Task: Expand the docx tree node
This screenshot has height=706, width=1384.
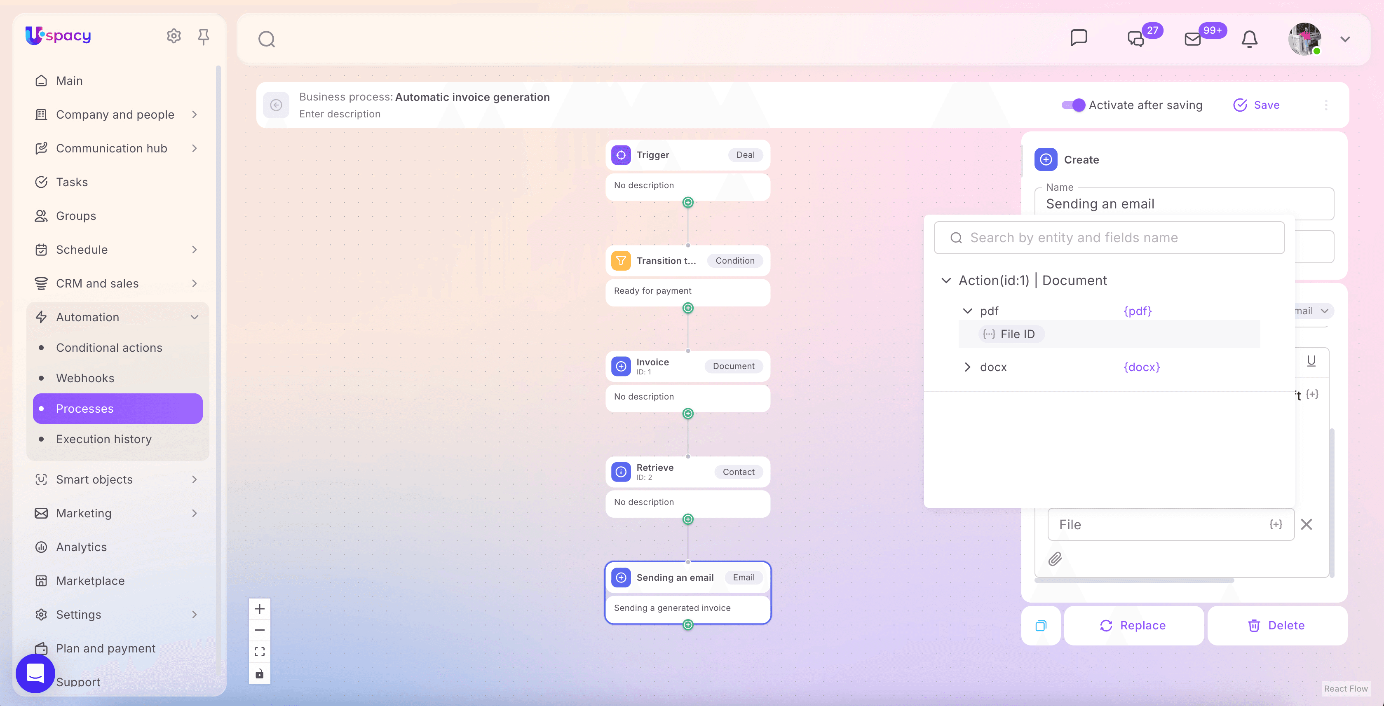Action: click(x=967, y=367)
